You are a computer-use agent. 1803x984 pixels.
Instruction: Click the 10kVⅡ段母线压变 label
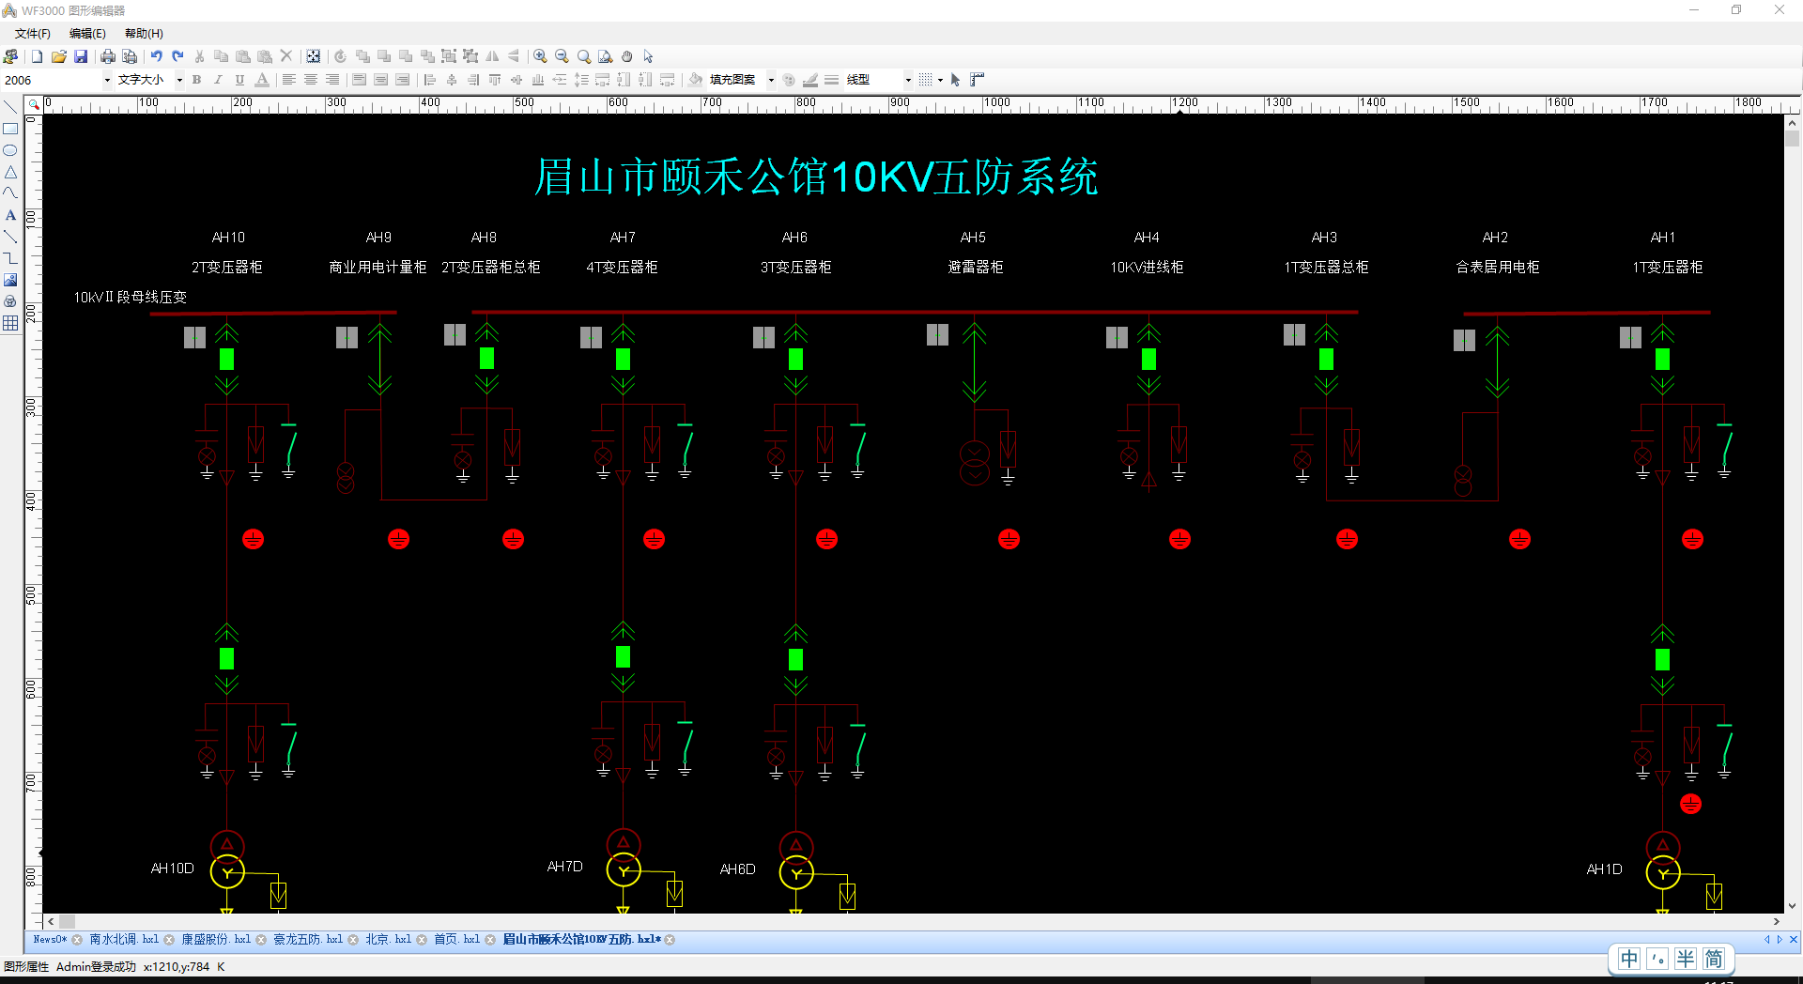pyautogui.click(x=131, y=297)
